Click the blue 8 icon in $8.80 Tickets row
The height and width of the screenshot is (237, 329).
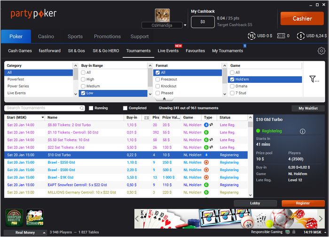(x=206, y=125)
